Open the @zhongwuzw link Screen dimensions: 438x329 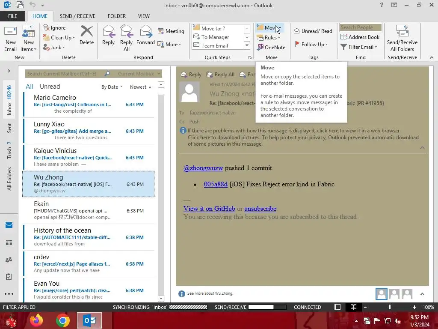point(203,168)
